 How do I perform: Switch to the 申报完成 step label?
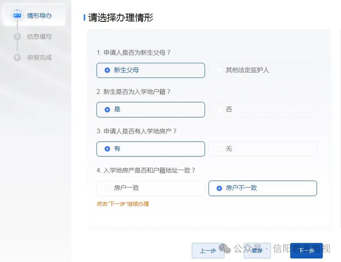point(39,57)
